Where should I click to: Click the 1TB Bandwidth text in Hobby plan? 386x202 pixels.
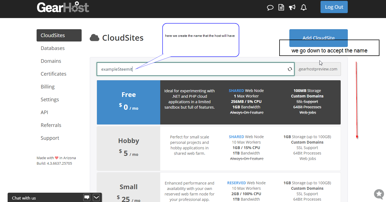tap(246, 153)
